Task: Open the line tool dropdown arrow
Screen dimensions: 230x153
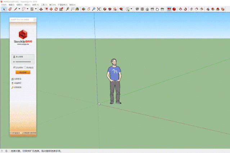Action: (x=19, y=9)
